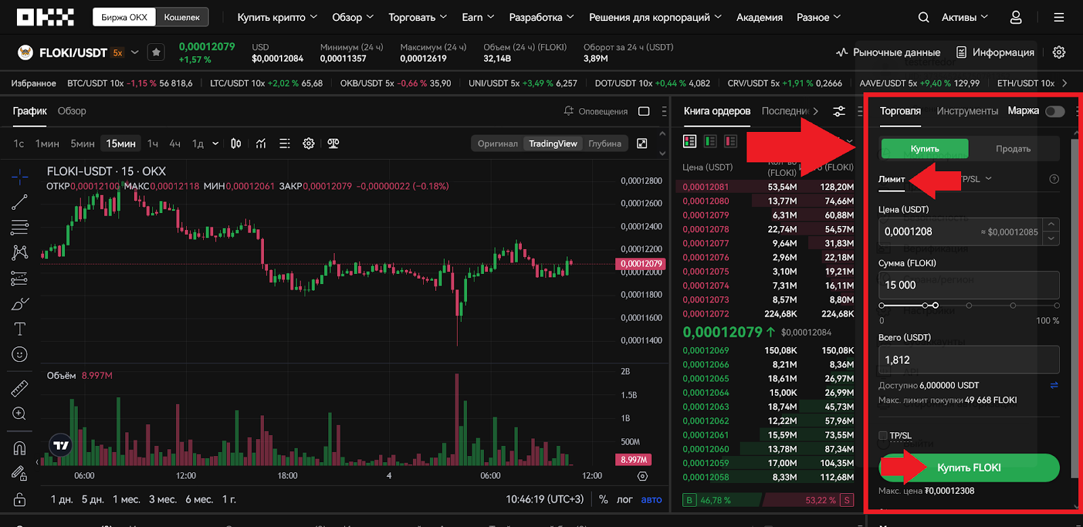Expand the Разное menu
Screen dimensions: 1083x527
tap(818, 18)
